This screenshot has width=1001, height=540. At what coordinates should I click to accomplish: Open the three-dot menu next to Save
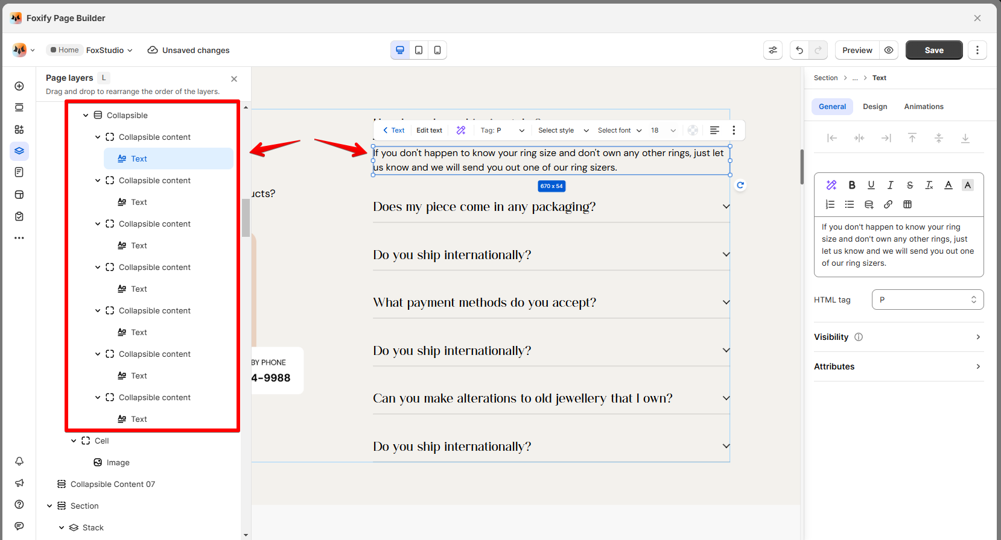(977, 50)
